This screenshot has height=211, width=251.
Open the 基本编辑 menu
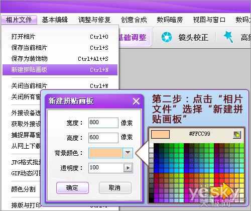(x=55, y=20)
